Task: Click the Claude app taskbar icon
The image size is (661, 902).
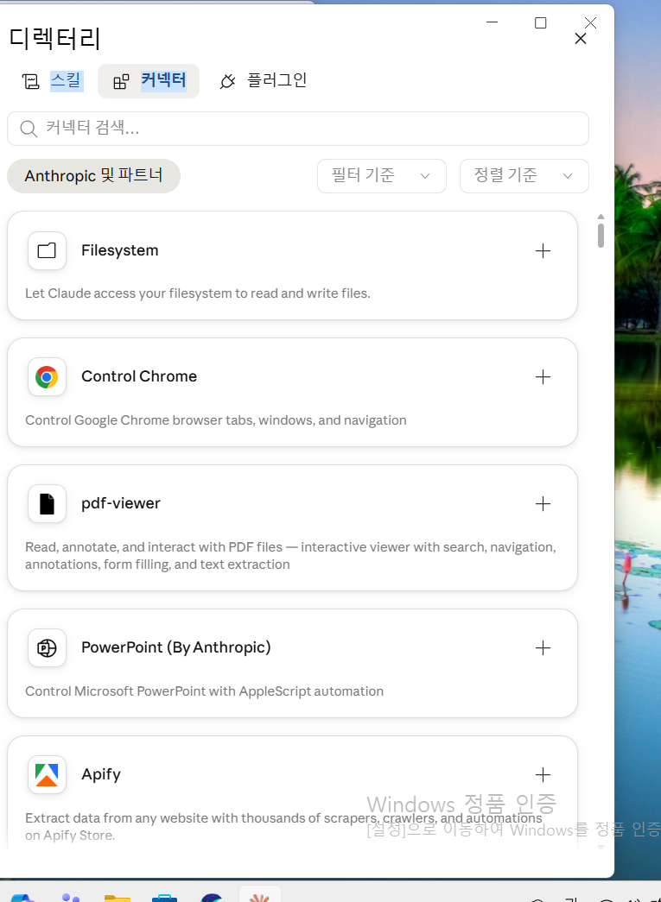Action: click(x=260, y=896)
